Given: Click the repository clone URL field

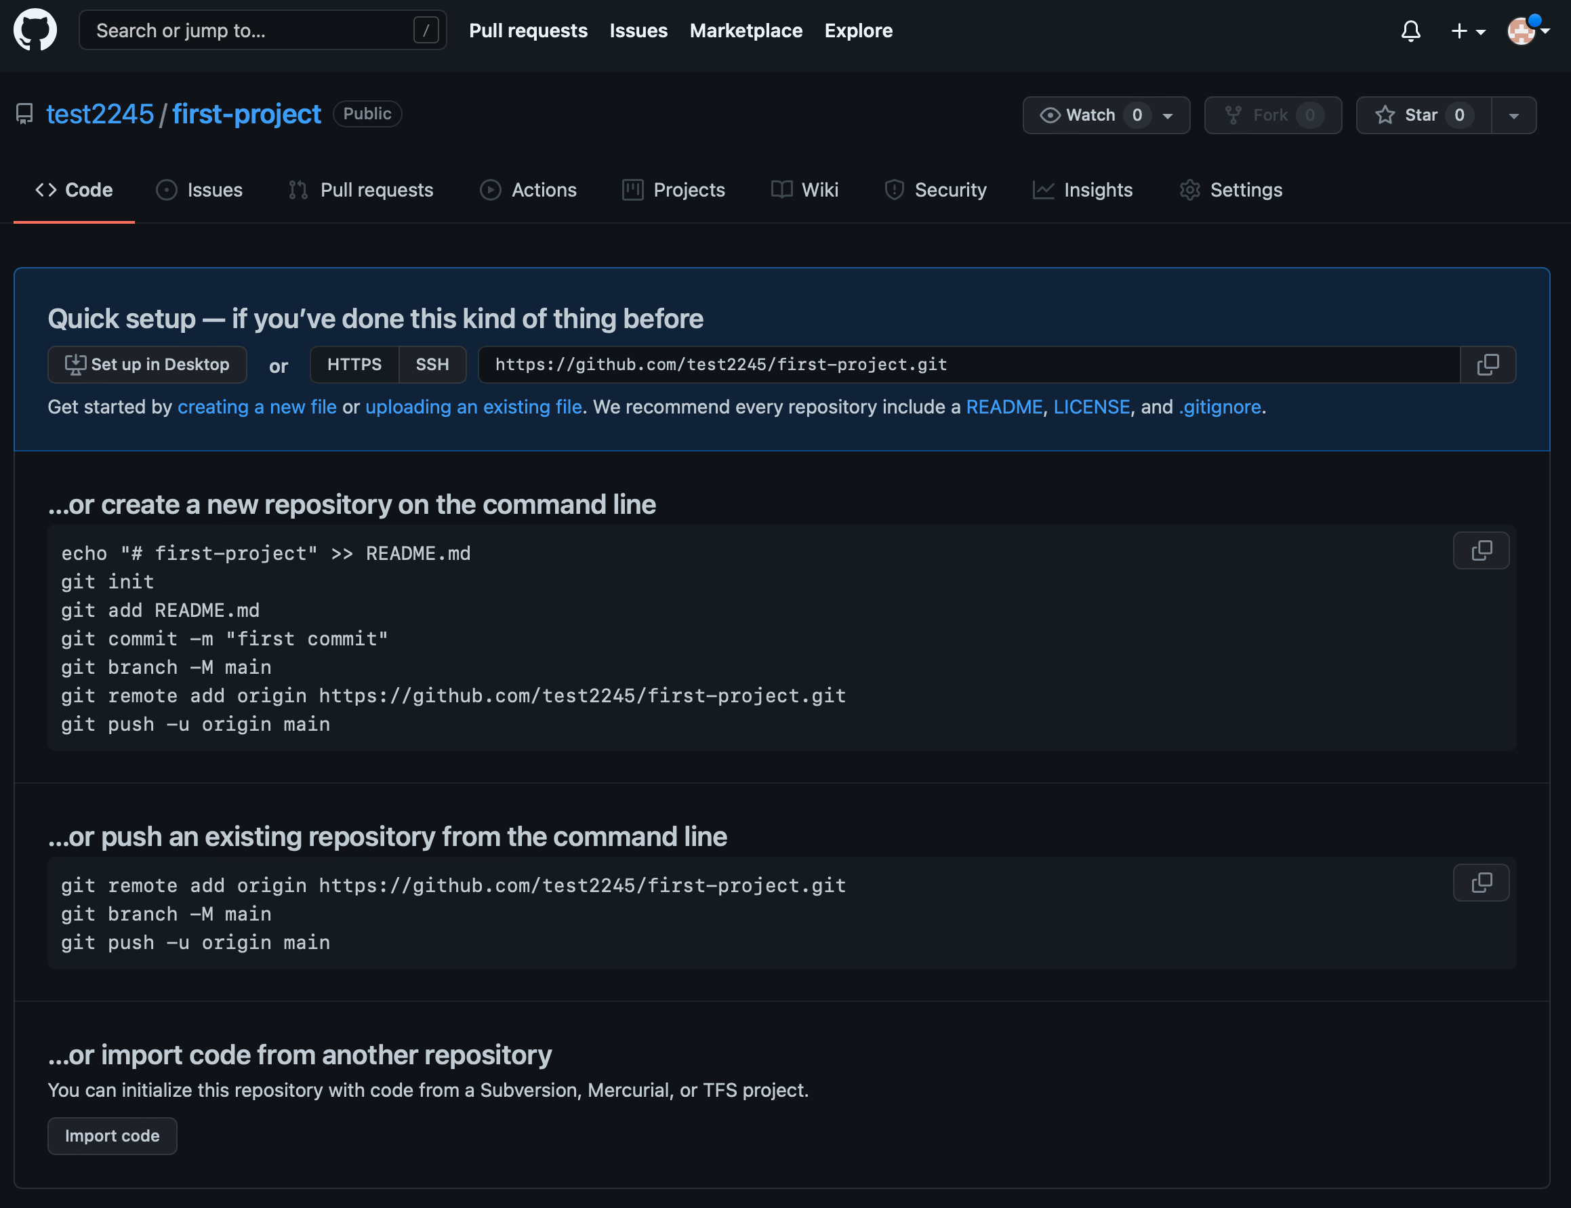Looking at the screenshot, I should click(x=969, y=365).
